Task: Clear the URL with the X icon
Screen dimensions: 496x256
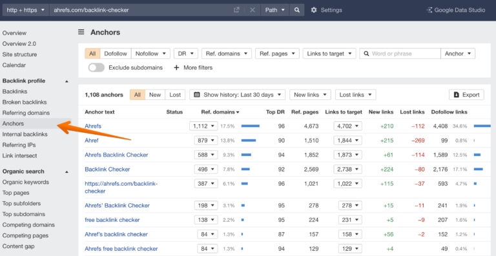Action: click(252, 10)
